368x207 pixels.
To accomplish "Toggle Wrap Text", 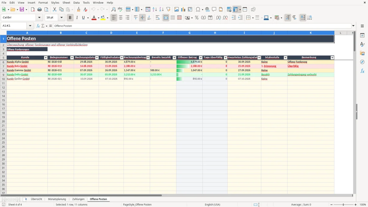I will click(x=158, y=18).
